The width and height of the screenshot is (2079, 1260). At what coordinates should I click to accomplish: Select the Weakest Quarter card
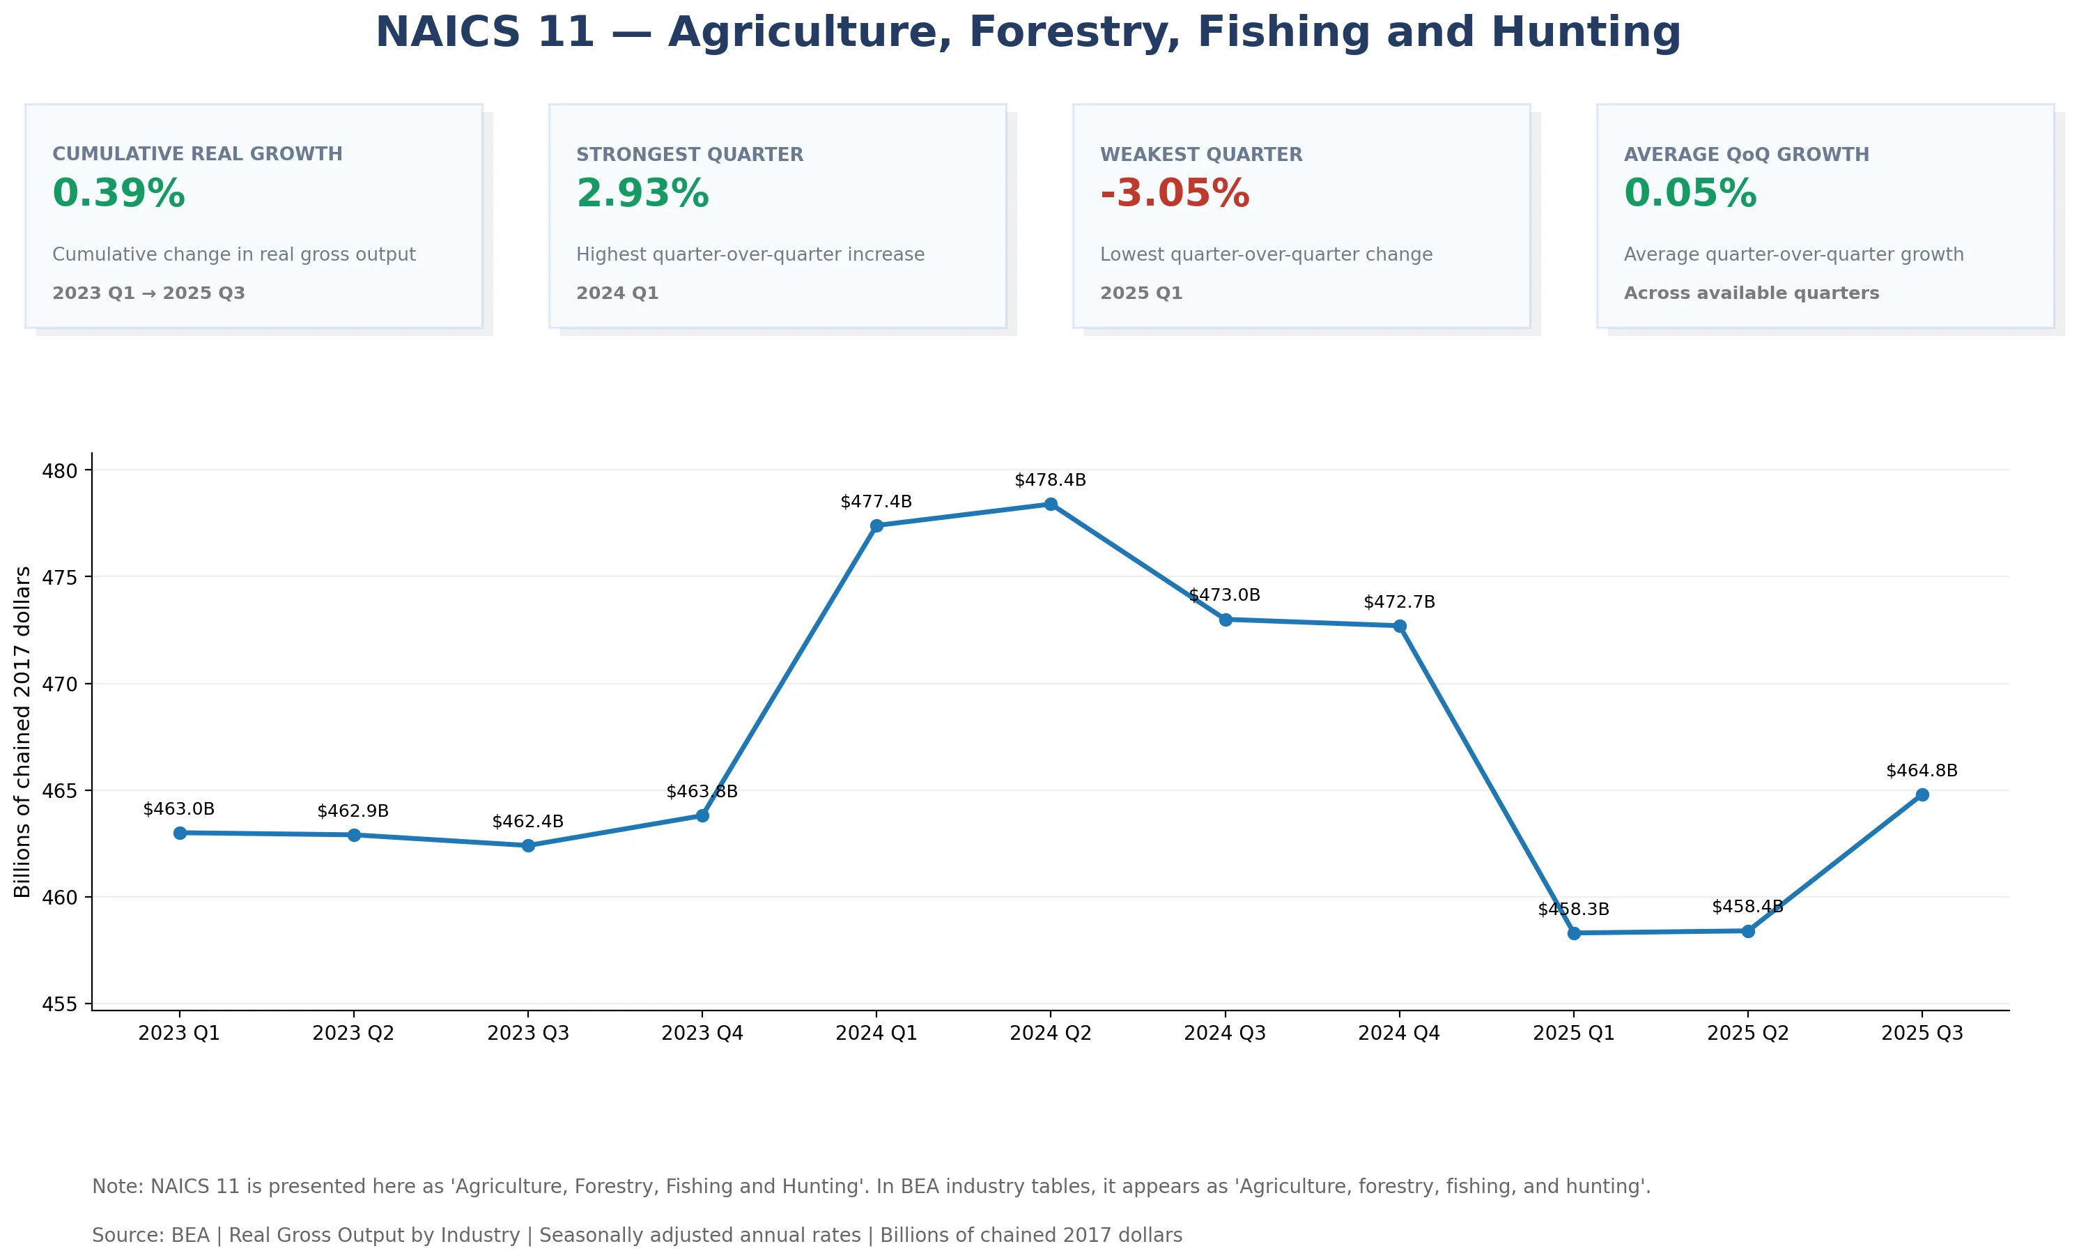[x=1301, y=216]
